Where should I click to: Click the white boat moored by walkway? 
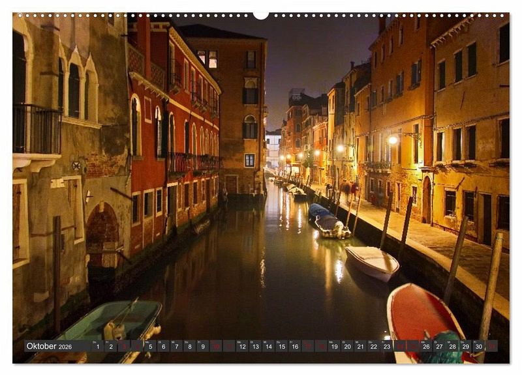click(372, 260)
